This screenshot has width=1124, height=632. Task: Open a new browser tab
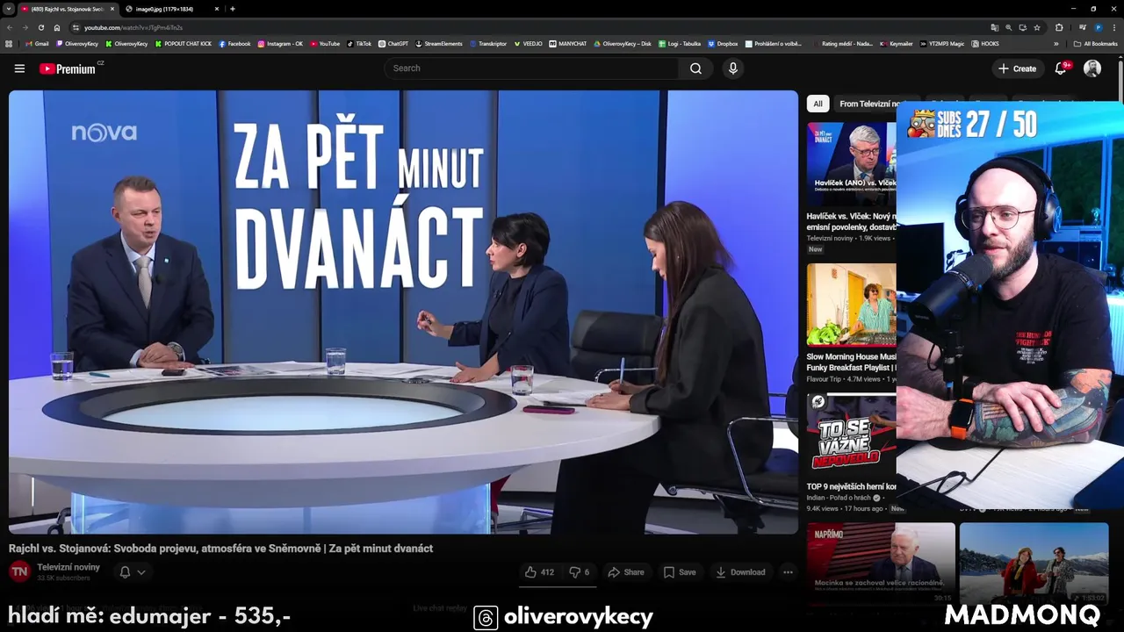(x=233, y=9)
